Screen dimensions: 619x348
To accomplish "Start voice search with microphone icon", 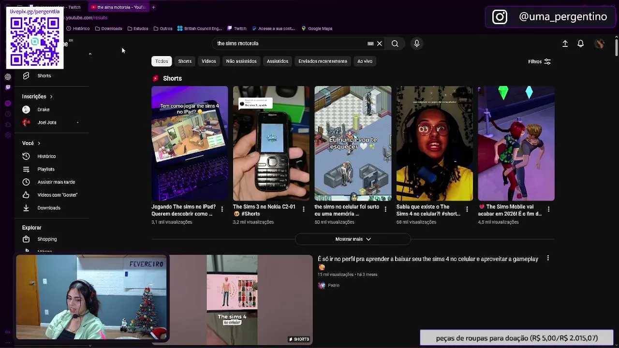I will click(417, 43).
